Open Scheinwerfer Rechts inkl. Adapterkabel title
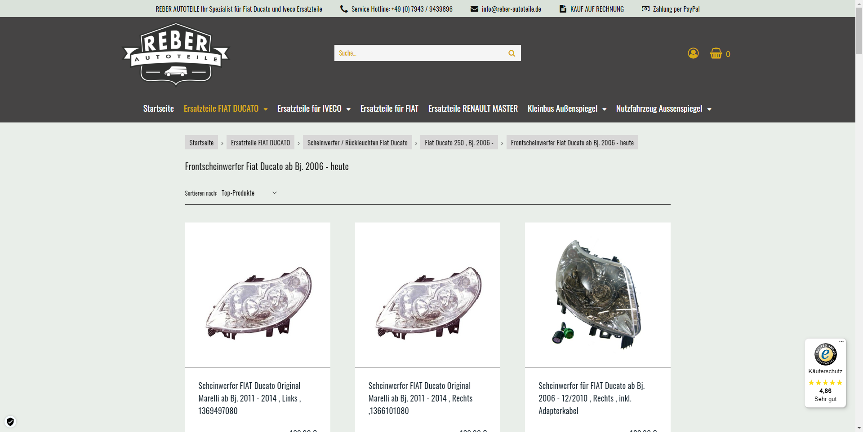863x432 pixels. (x=592, y=398)
